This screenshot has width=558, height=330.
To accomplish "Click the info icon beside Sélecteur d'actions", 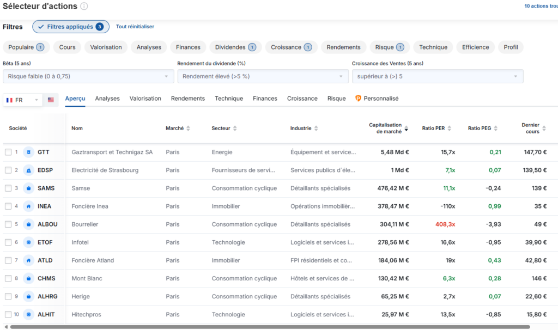I will pyautogui.click(x=84, y=6).
